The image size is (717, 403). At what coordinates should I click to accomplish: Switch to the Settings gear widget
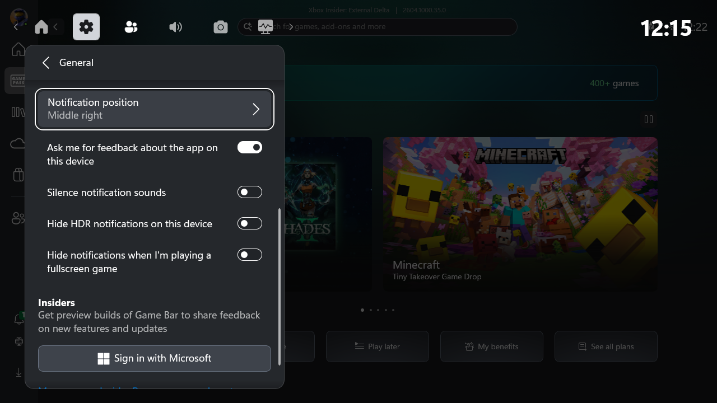coord(86,26)
